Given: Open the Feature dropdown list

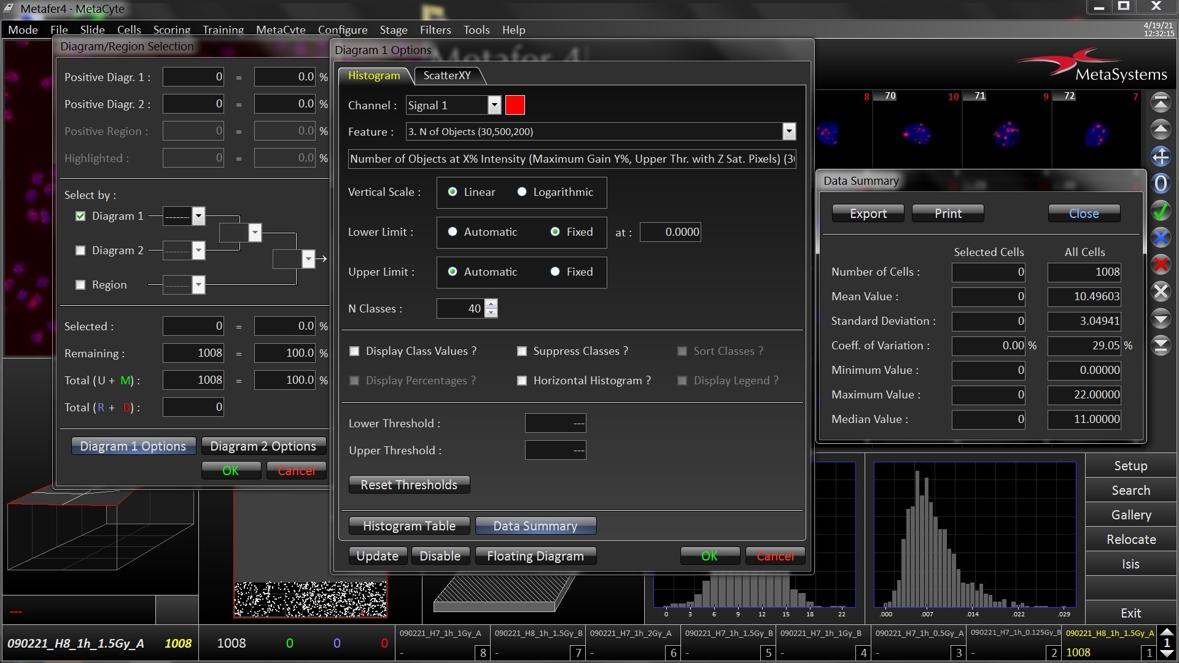Looking at the screenshot, I should (x=788, y=131).
